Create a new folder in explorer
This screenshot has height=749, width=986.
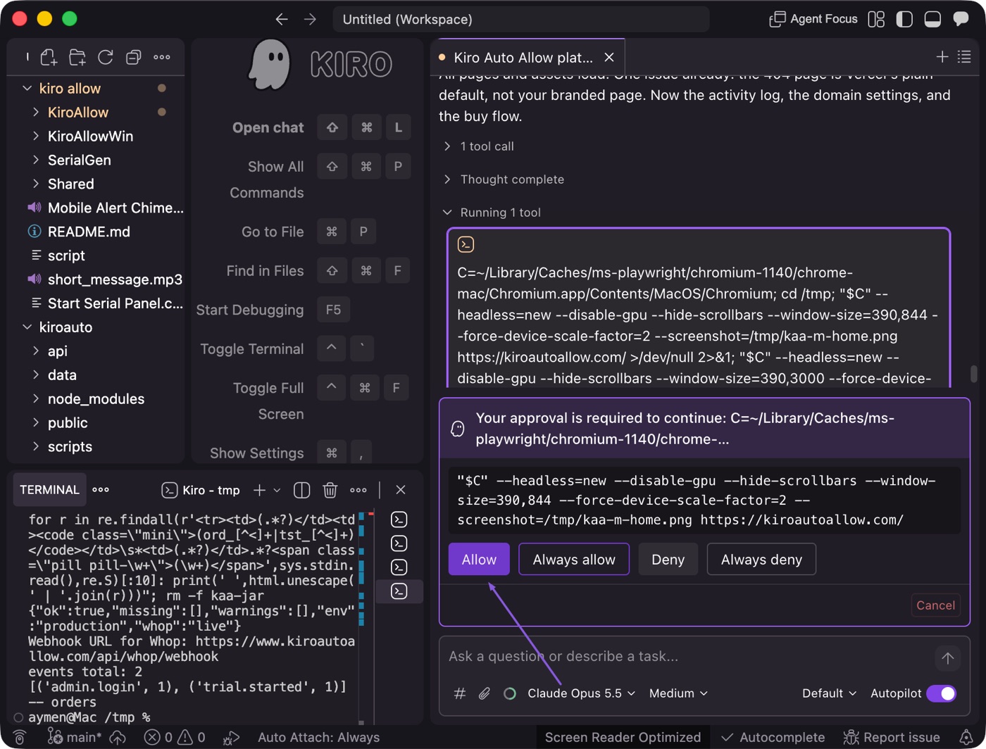pos(77,57)
